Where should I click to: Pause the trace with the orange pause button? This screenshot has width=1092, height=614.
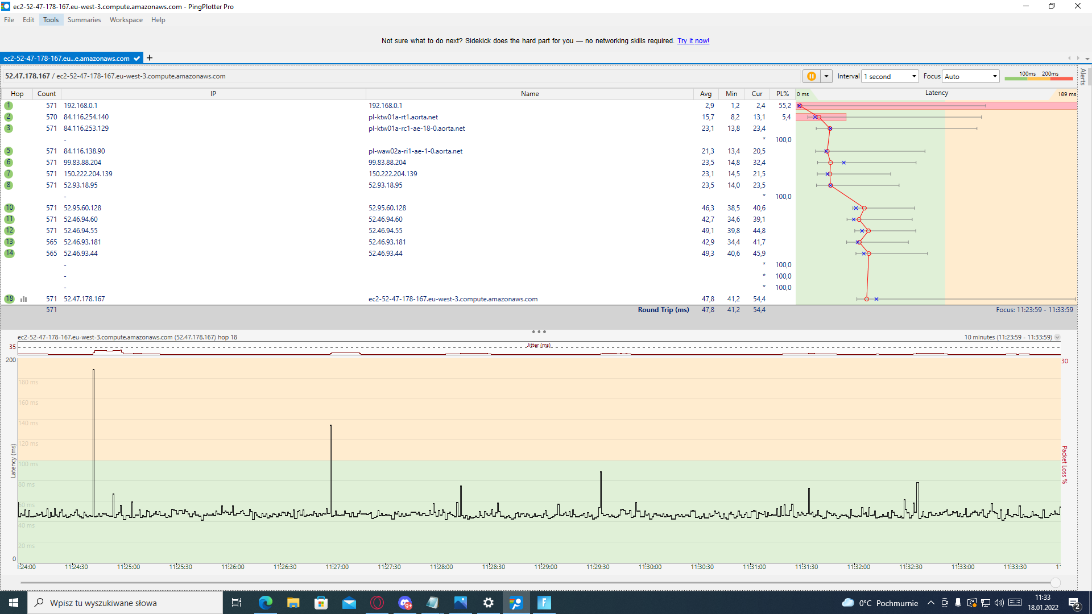point(811,76)
